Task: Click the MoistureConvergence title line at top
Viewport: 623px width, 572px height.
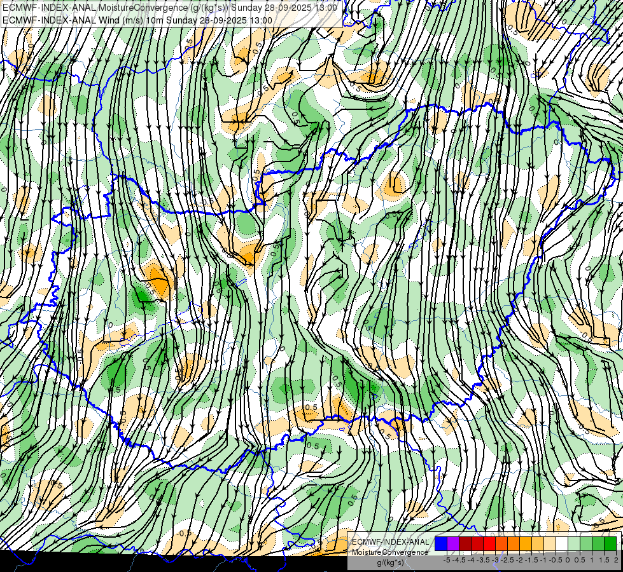Action: pyautogui.click(x=170, y=8)
